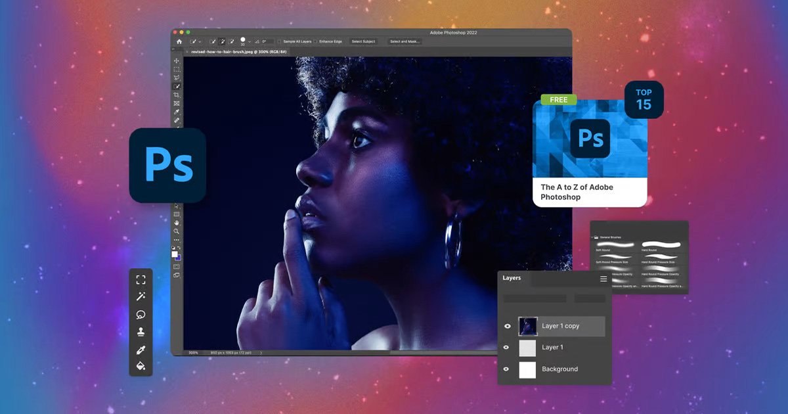Viewport: 788px width, 414px height.
Task: Open Edit Toolbar three-dots menu
Action: [177, 240]
